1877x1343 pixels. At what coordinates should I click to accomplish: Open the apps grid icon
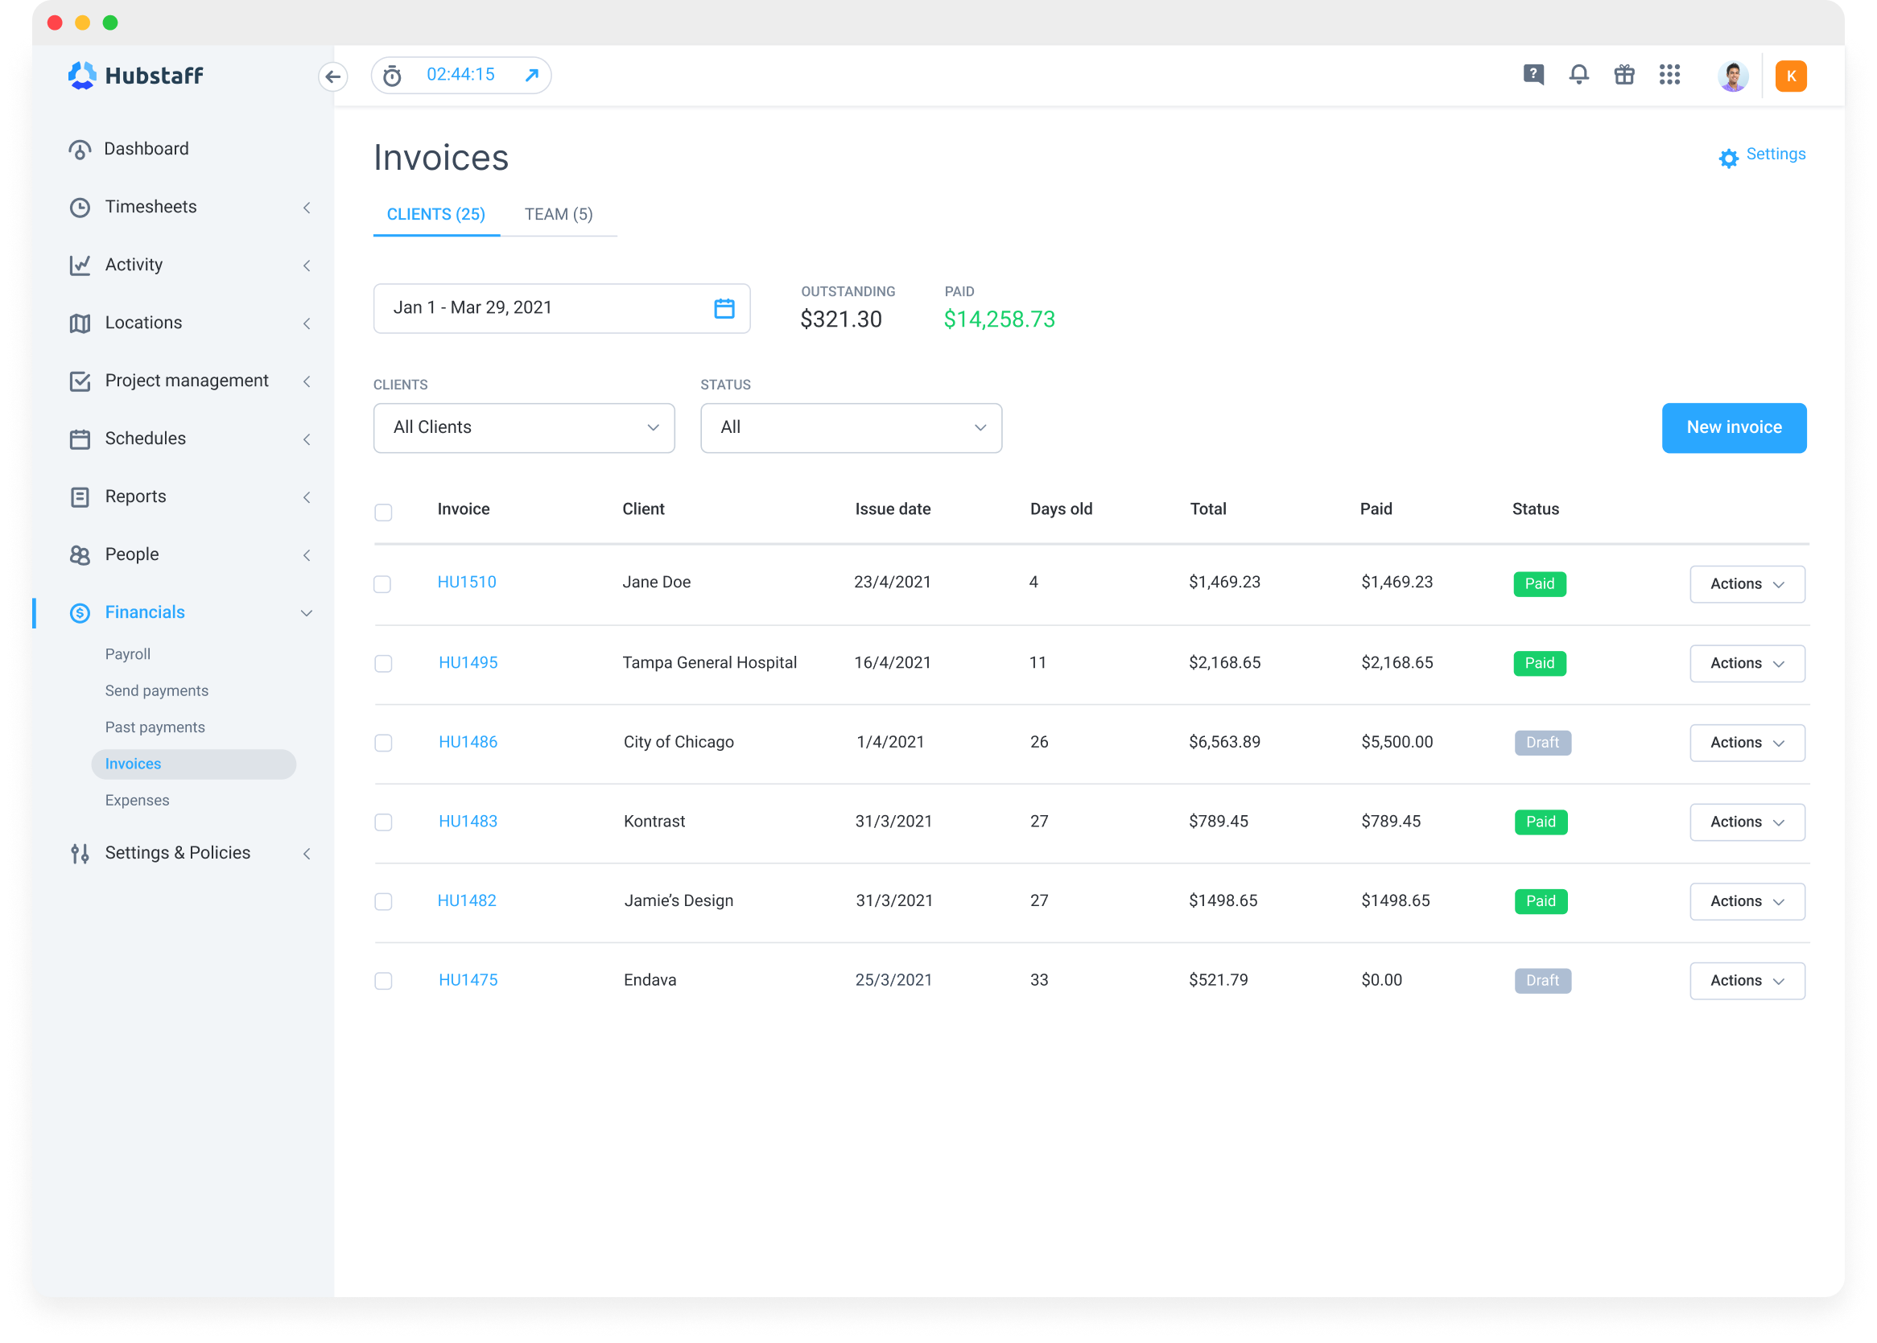[1670, 76]
